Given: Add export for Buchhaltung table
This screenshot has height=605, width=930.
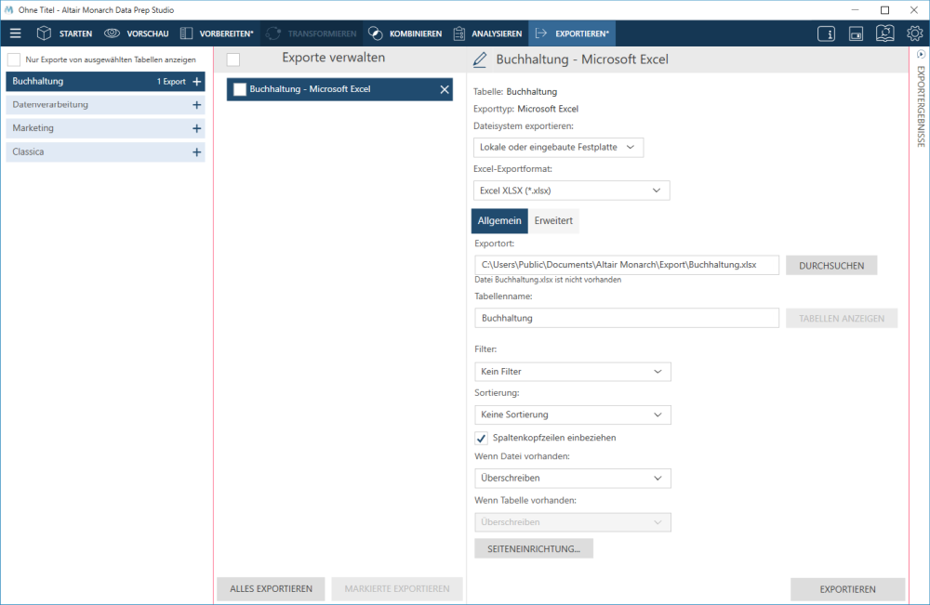Looking at the screenshot, I should [x=197, y=81].
